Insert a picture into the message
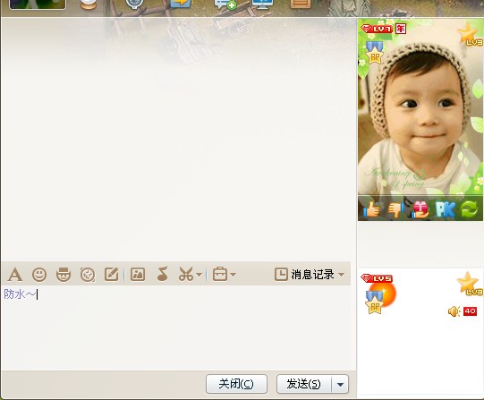The height and width of the screenshot is (400, 484). point(138,274)
